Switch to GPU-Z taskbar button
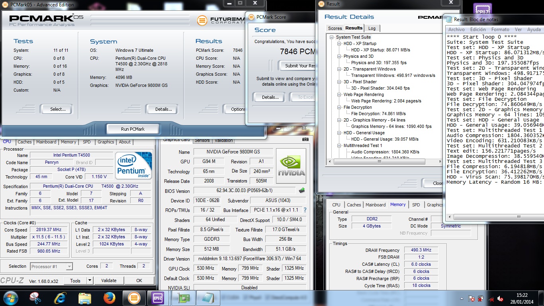Image resolution: width=544 pixels, height=306 pixels. pos(183,298)
